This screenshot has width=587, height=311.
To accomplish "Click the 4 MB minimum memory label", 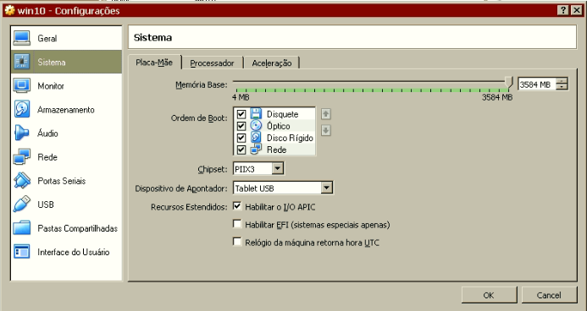I will [x=241, y=97].
